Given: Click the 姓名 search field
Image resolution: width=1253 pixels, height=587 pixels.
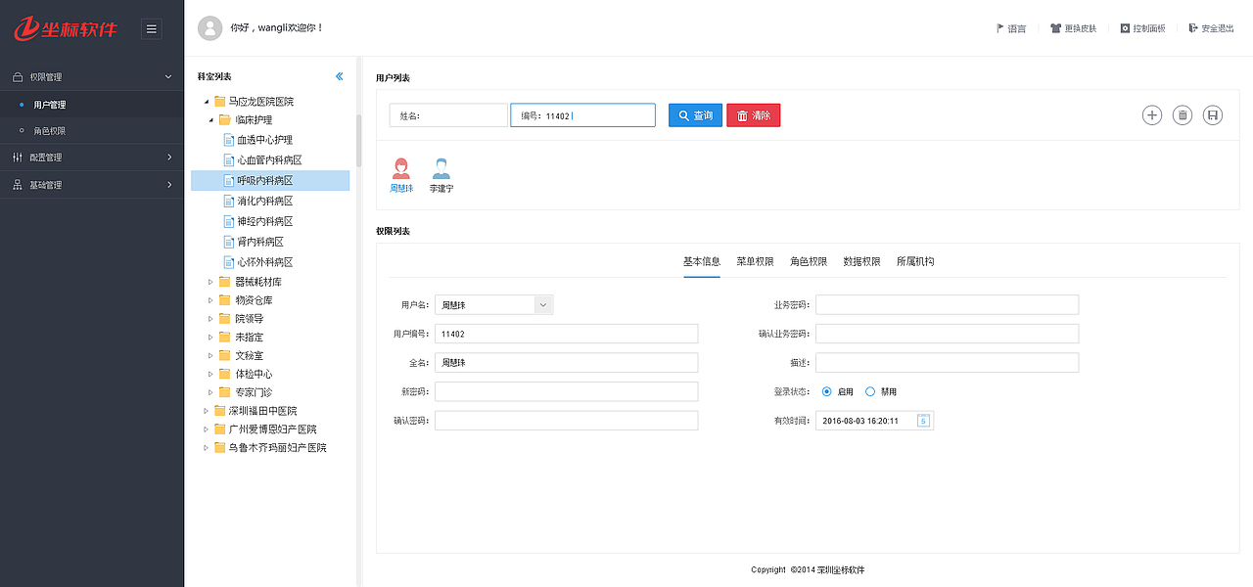Looking at the screenshot, I should point(448,115).
